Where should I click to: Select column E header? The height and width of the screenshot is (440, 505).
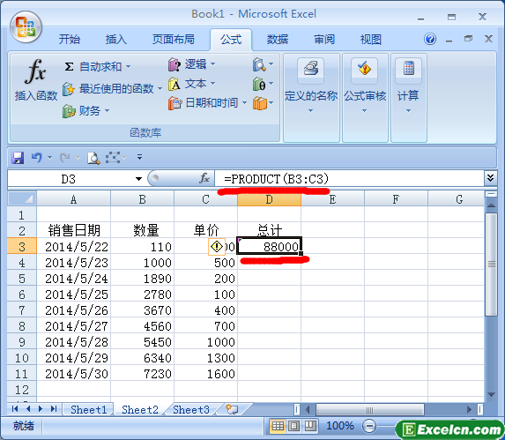click(332, 199)
